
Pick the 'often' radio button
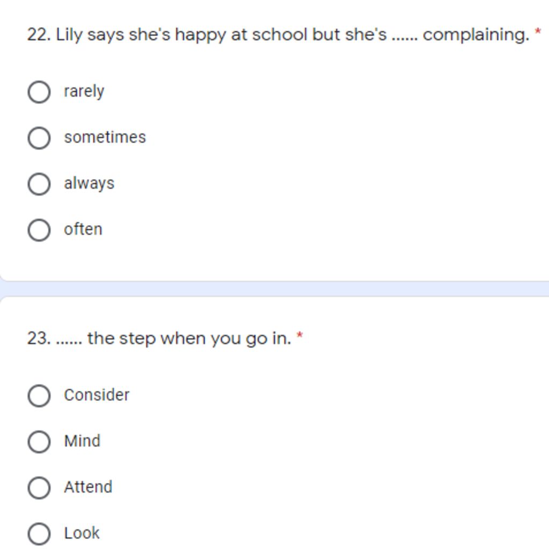pos(39,230)
